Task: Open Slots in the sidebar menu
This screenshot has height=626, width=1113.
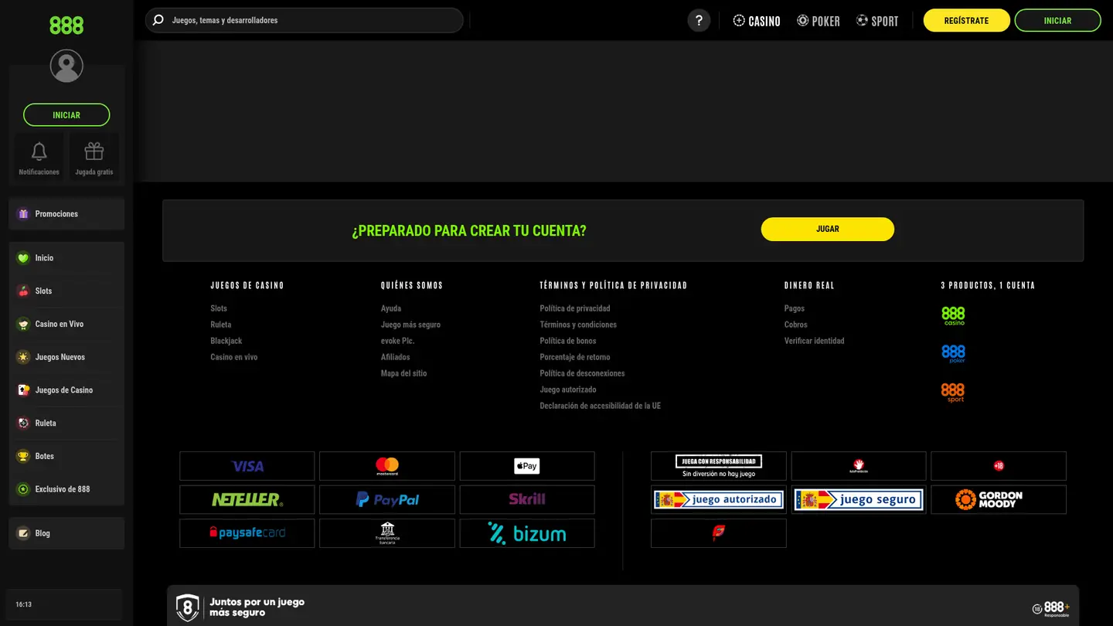Action: (66, 291)
